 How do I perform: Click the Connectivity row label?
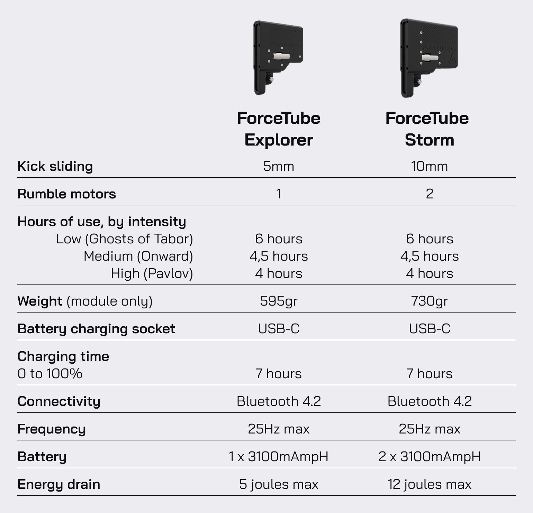coord(59,401)
